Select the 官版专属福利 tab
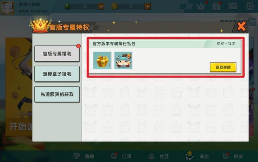Image resolution: width=258 pixels, height=162 pixels. click(57, 54)
